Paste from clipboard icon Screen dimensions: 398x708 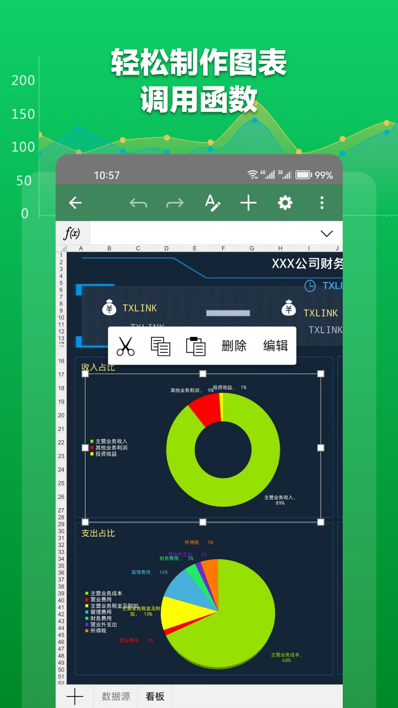click(195, 346)
